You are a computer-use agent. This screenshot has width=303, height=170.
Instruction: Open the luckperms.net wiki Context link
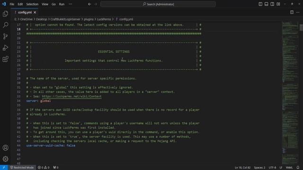(x=71, y=96)
